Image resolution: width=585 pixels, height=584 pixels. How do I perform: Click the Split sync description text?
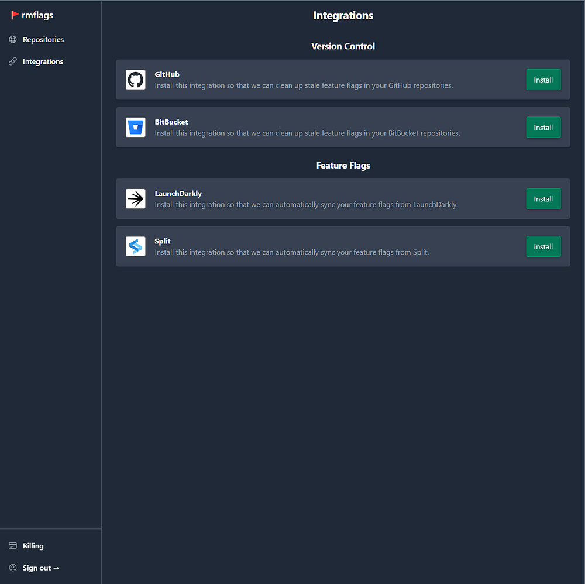pyautogui.click(x=292, y=252)
